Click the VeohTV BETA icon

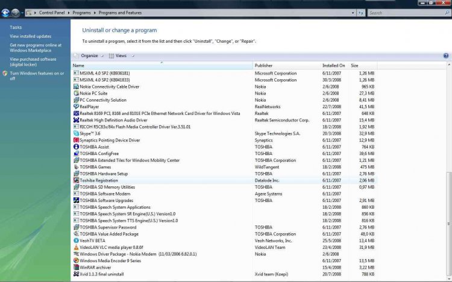76,241
